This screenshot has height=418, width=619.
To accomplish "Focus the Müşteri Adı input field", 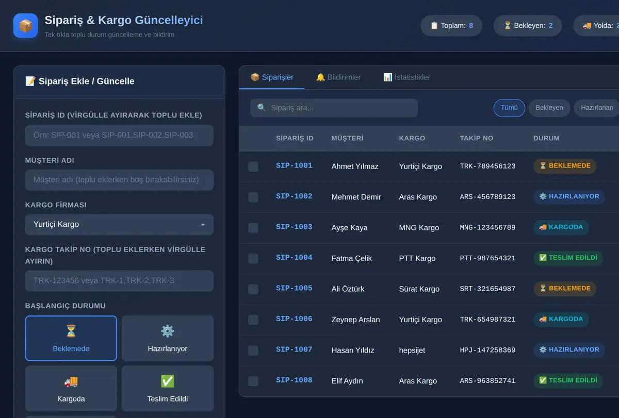I will (119, 180).
